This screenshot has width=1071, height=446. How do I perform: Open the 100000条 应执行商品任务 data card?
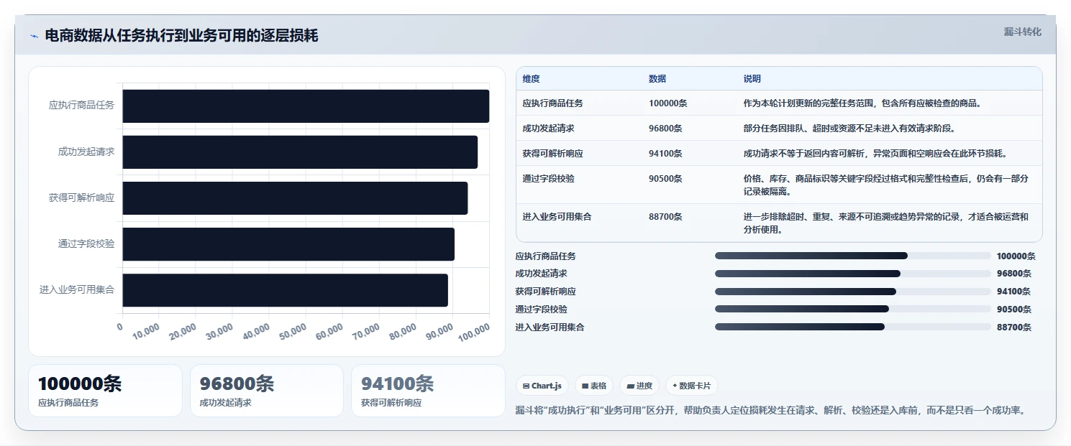(105, 391)
